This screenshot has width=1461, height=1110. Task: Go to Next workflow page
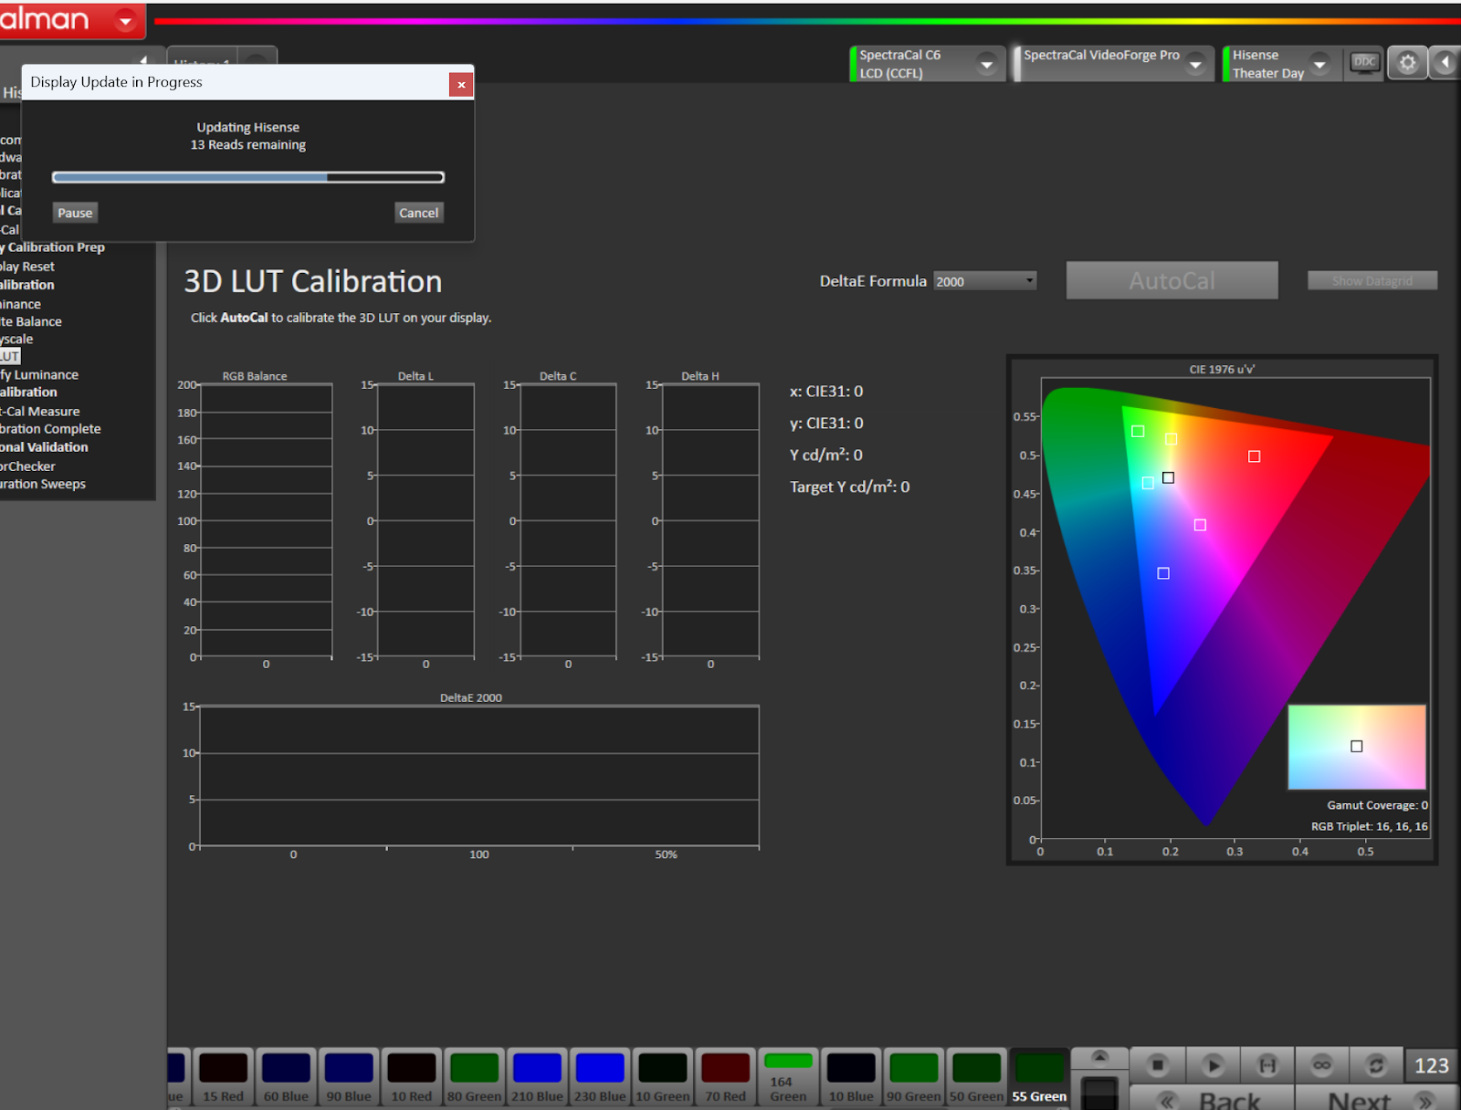[1377, 1098]
